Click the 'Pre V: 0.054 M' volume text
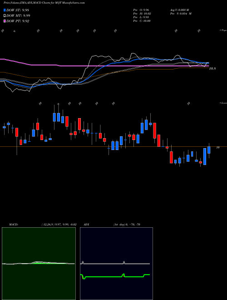This screenshot has width=227, height=300. [x=181, y=14]
